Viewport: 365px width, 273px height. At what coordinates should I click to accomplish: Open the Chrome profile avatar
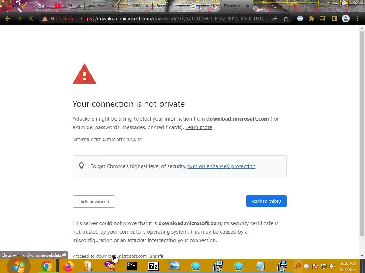coord(346,18)
